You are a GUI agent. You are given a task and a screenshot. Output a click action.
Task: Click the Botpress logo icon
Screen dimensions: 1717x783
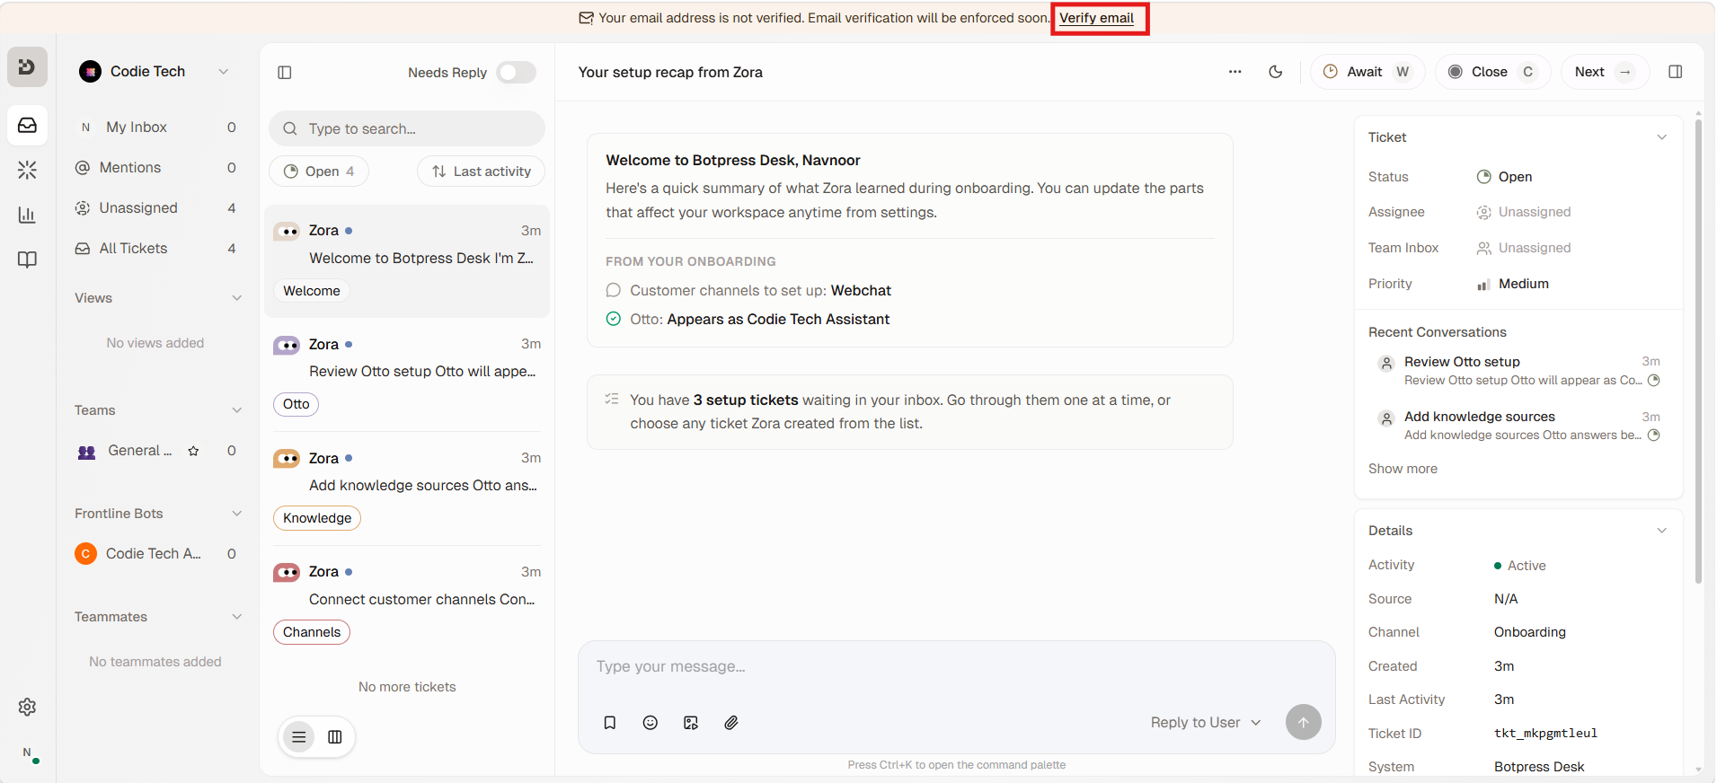click(x=27, y=67)
